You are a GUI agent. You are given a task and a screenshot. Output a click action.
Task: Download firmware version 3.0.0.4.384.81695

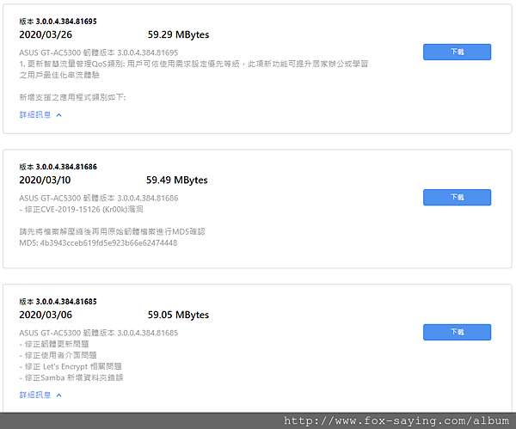pos(457,52)
